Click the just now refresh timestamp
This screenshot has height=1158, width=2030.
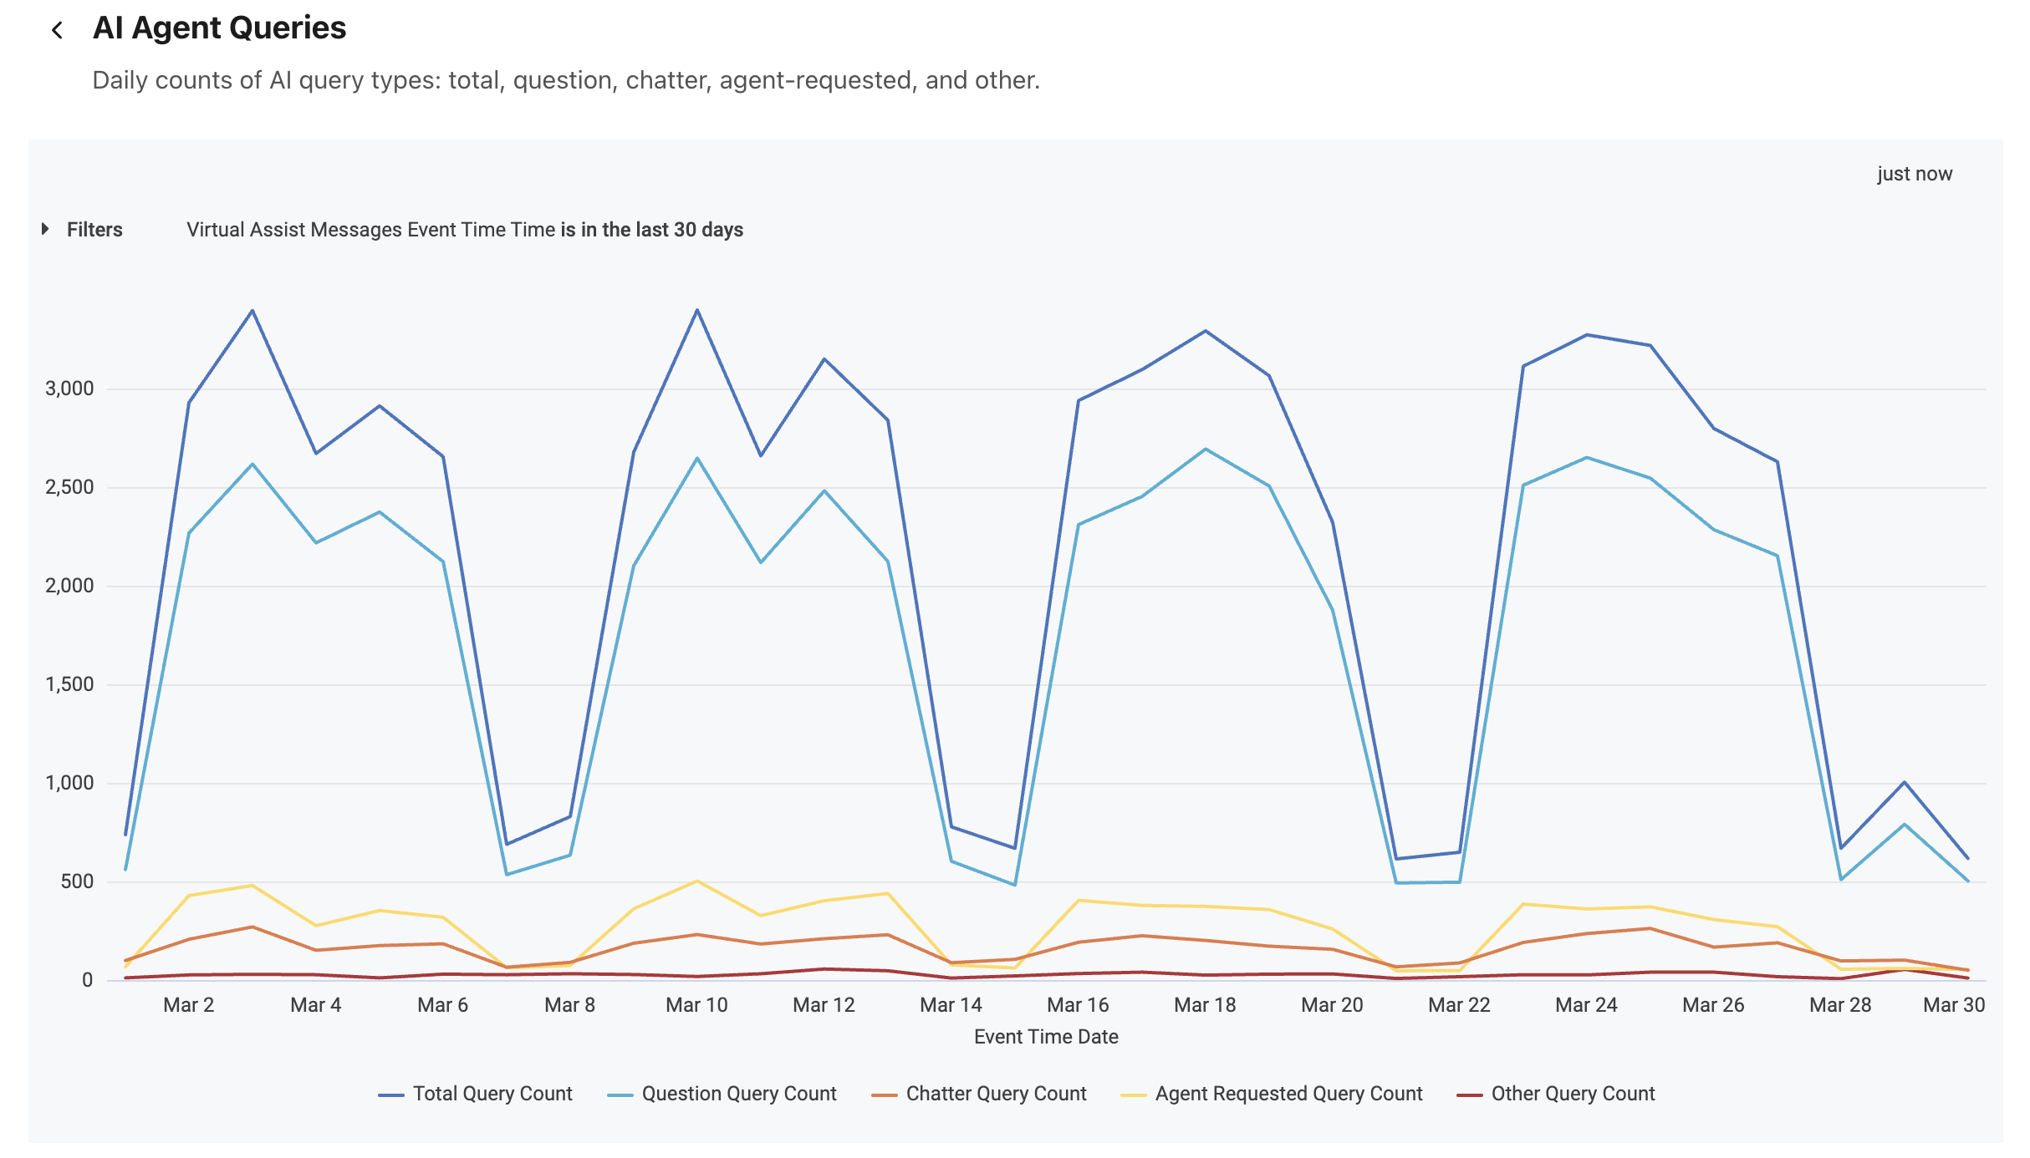coord(1915,173)
